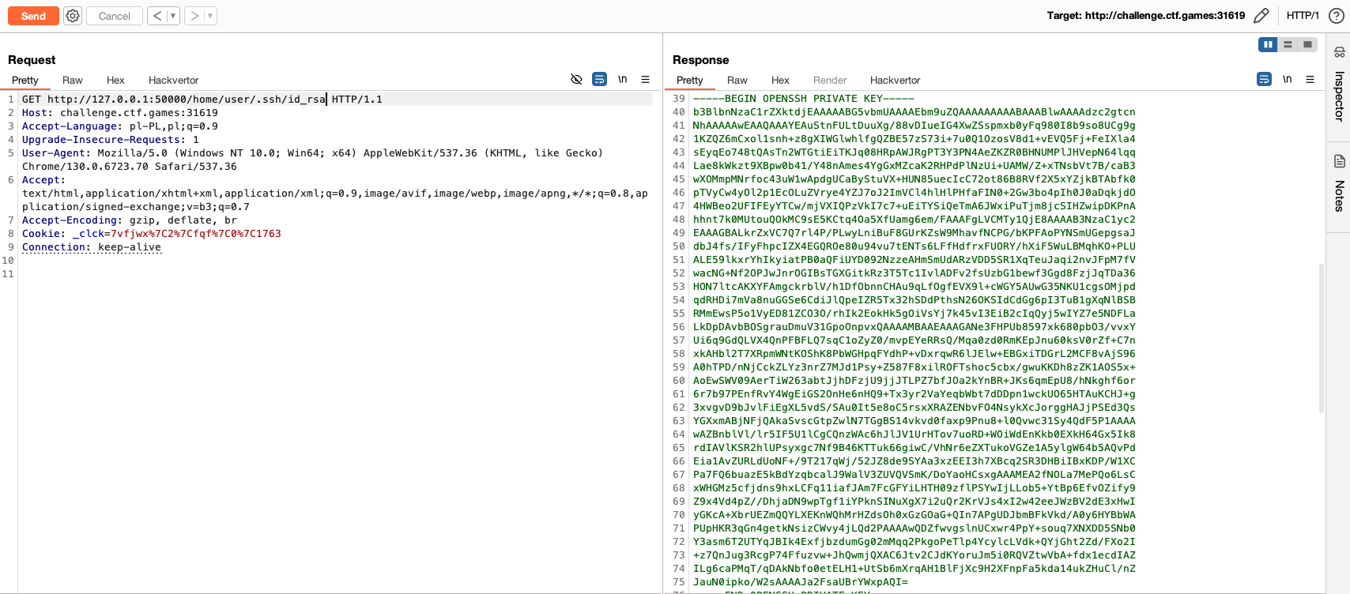Click the Cookie _clck header value
Viewport: 1350px width, 594px height.
196,234
